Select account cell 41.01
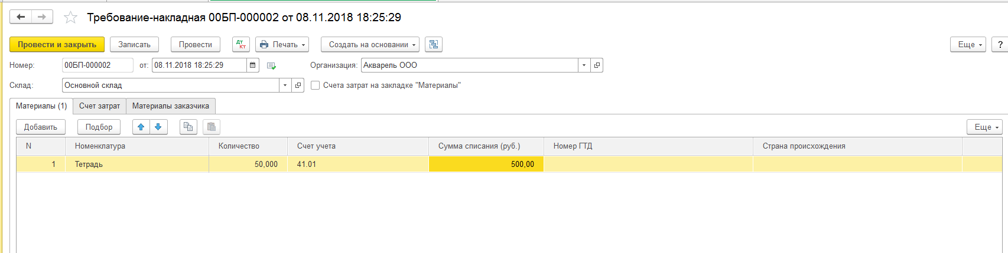 point(358,165)
